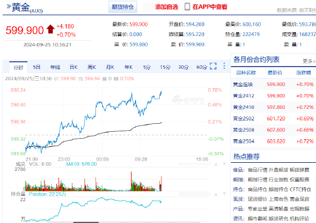Click the 期货持仓 button
This screenshot has height=223, width=316.
(123, 7)
